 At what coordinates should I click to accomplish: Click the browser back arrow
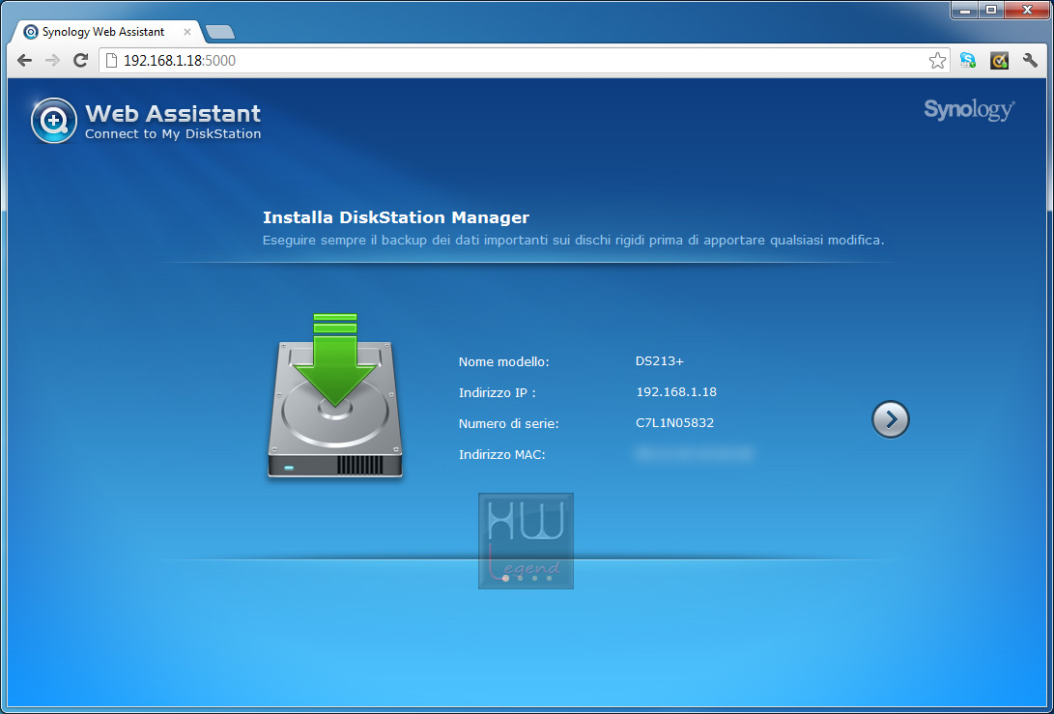pyautogui.click(x=25, y=61)
